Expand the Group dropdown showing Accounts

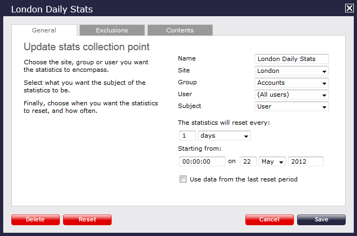coord(291,83)
